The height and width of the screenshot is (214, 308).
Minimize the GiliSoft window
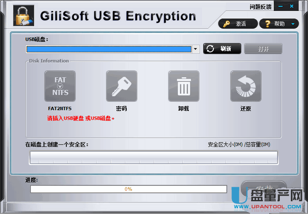pyautogui.click(x=281, y=6)
